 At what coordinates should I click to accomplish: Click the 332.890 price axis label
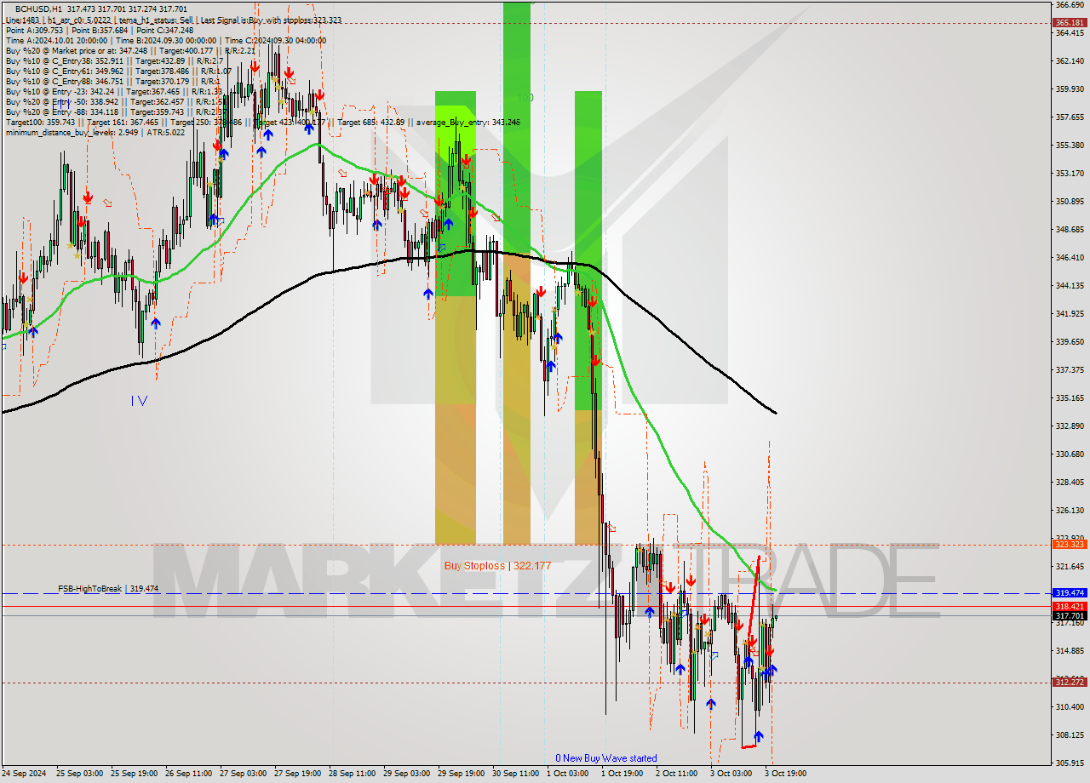coord(1069,426)
